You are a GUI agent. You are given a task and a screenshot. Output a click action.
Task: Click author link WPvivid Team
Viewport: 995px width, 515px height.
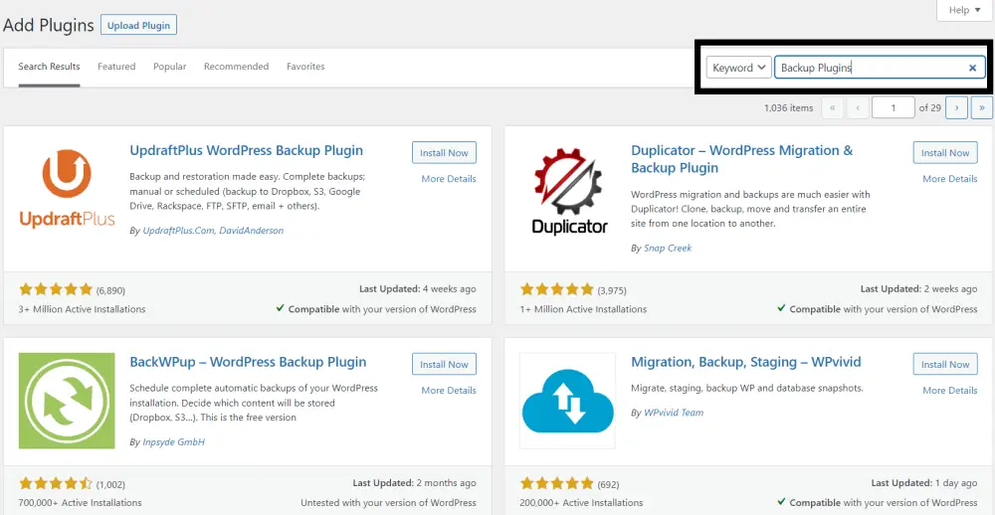point(674,413)
